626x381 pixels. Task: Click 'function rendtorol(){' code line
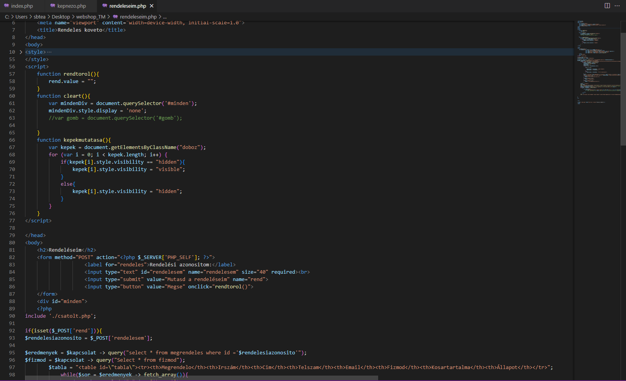tap(68, 74)
